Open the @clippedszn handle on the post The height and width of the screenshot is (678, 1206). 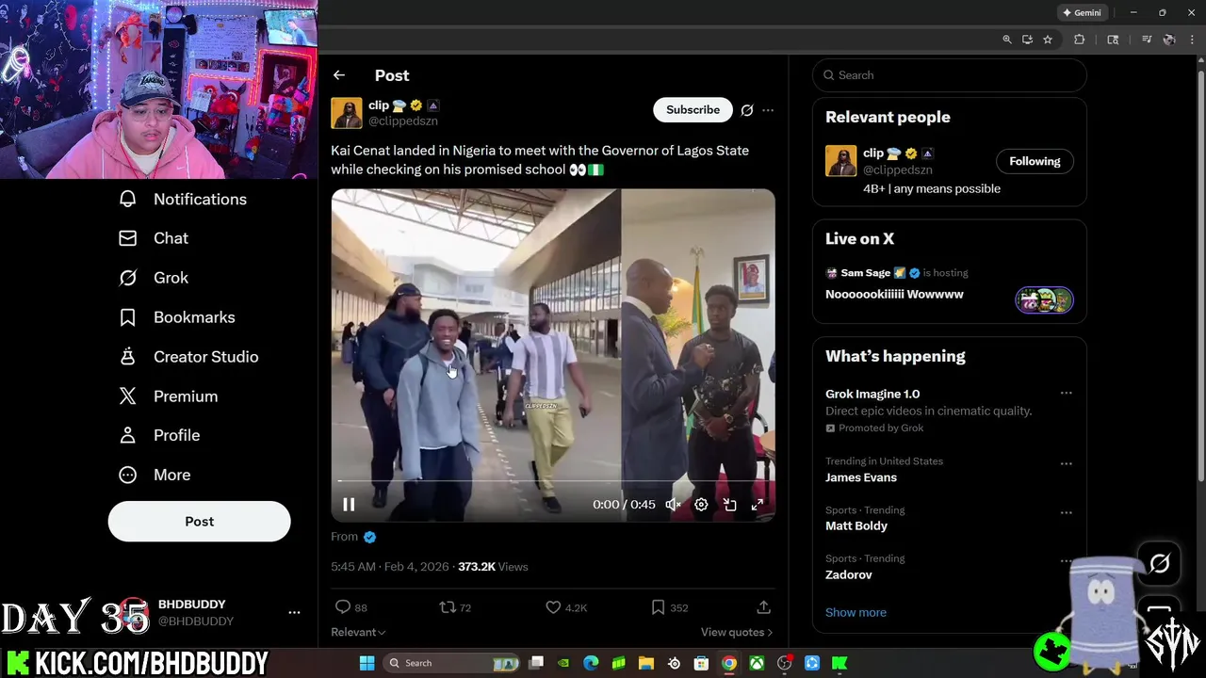coord(402,121)
